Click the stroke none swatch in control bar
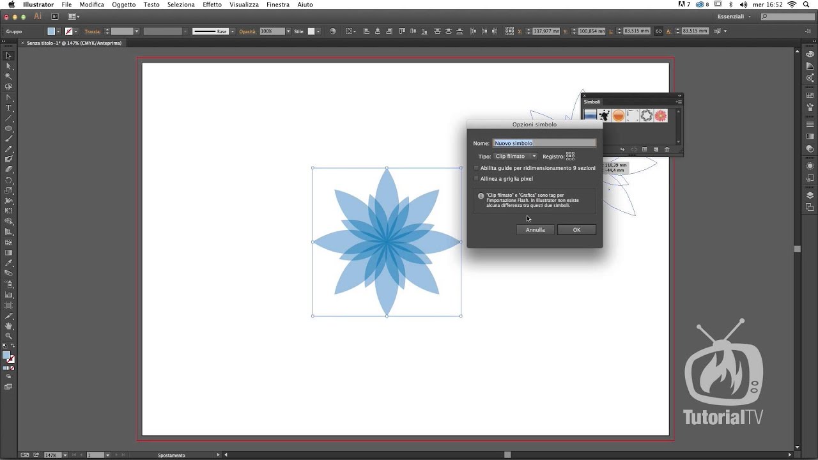 click(69, 31)
